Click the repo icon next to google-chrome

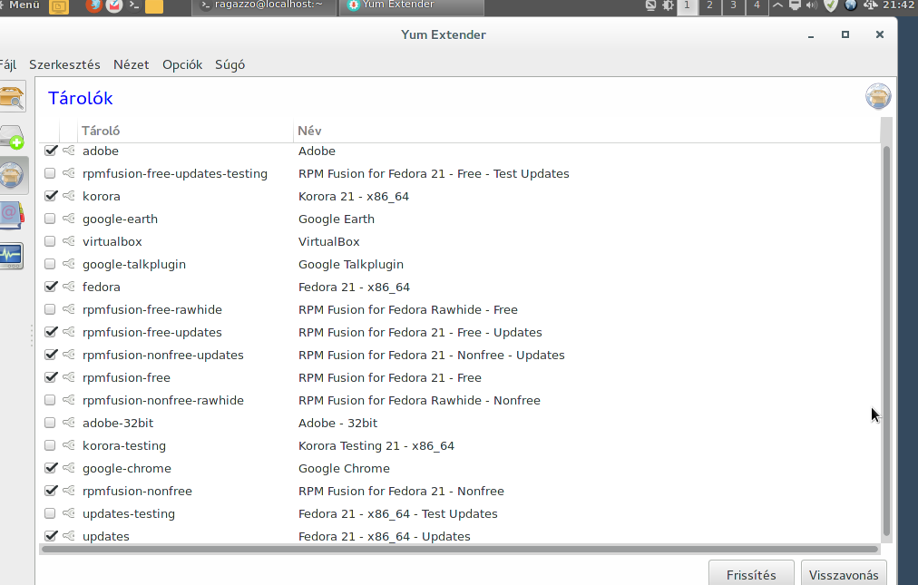click(69, 468)
